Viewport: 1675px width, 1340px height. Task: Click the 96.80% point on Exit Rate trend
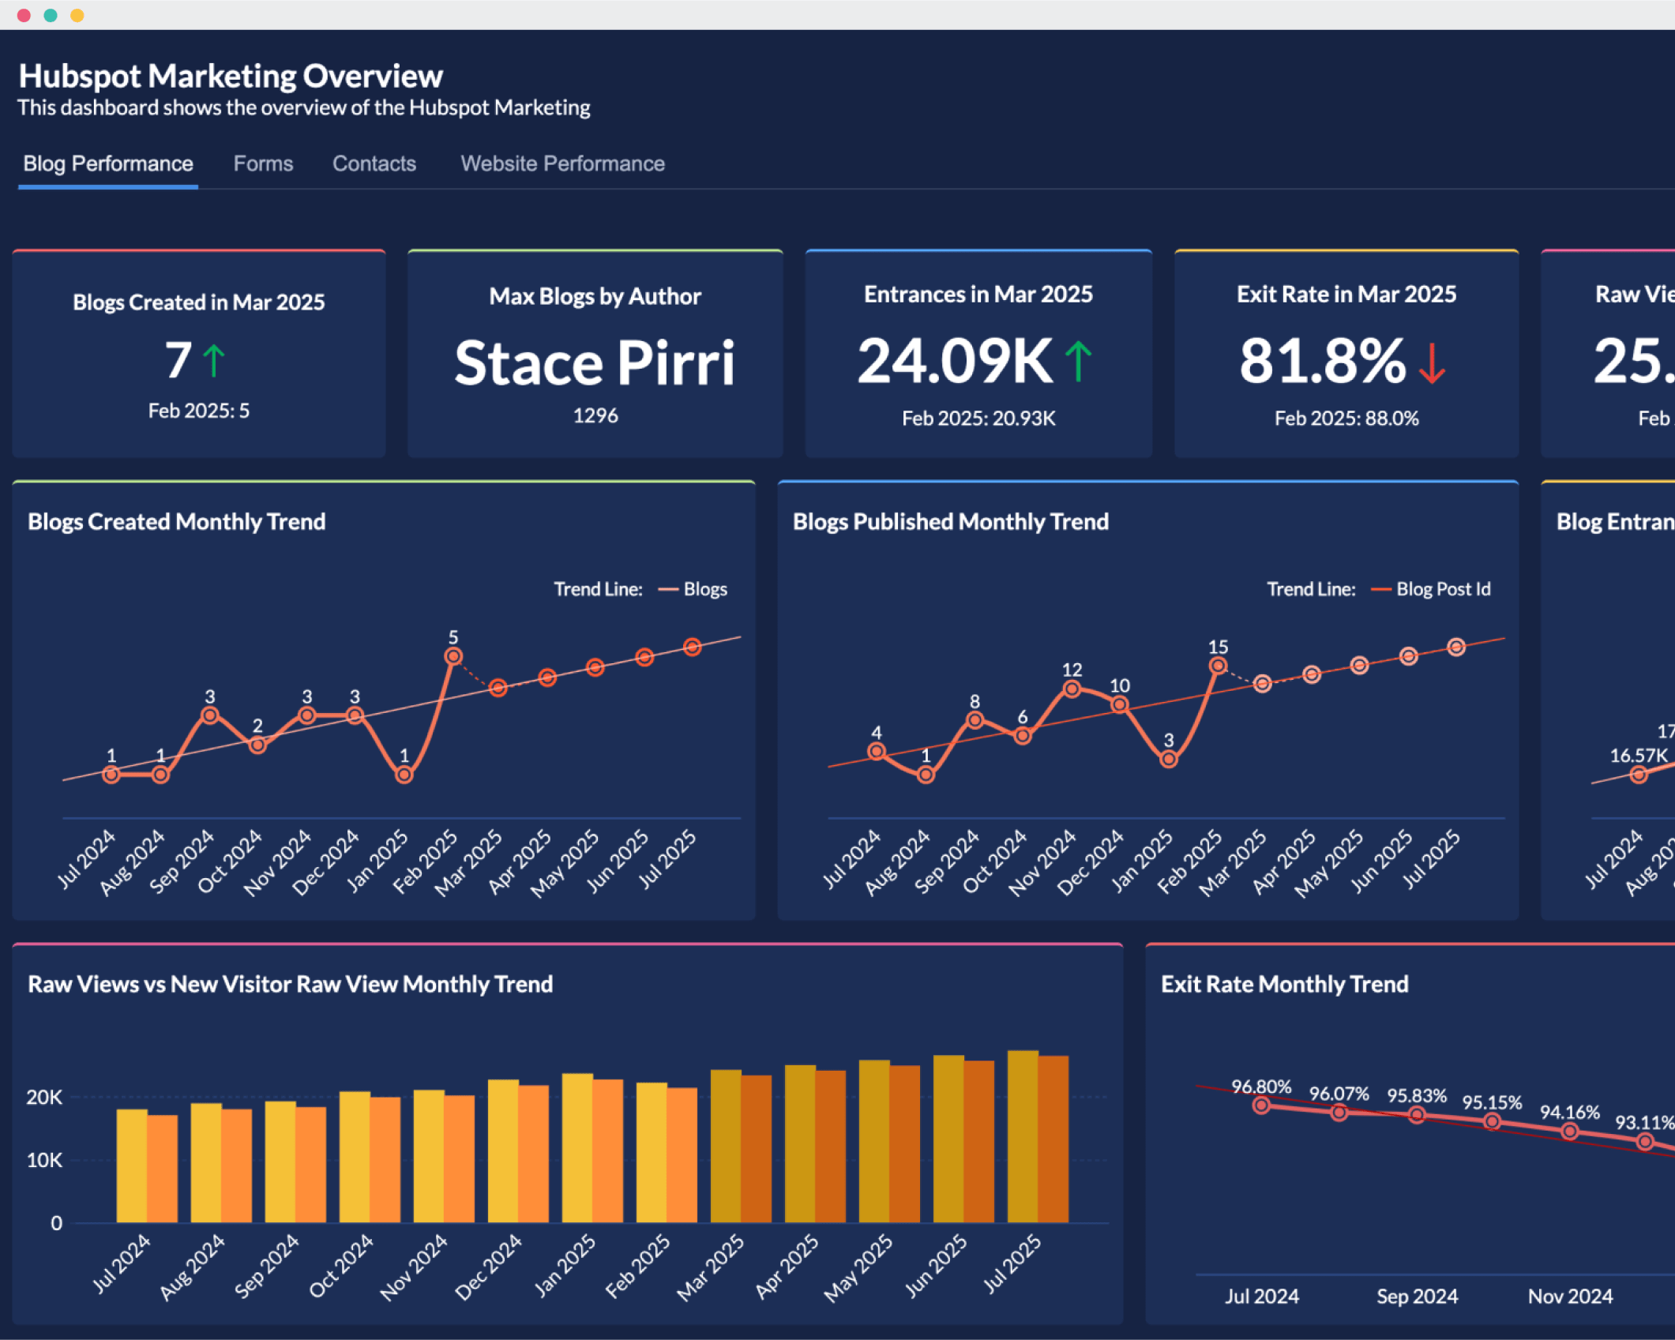pos(1260,1105)
